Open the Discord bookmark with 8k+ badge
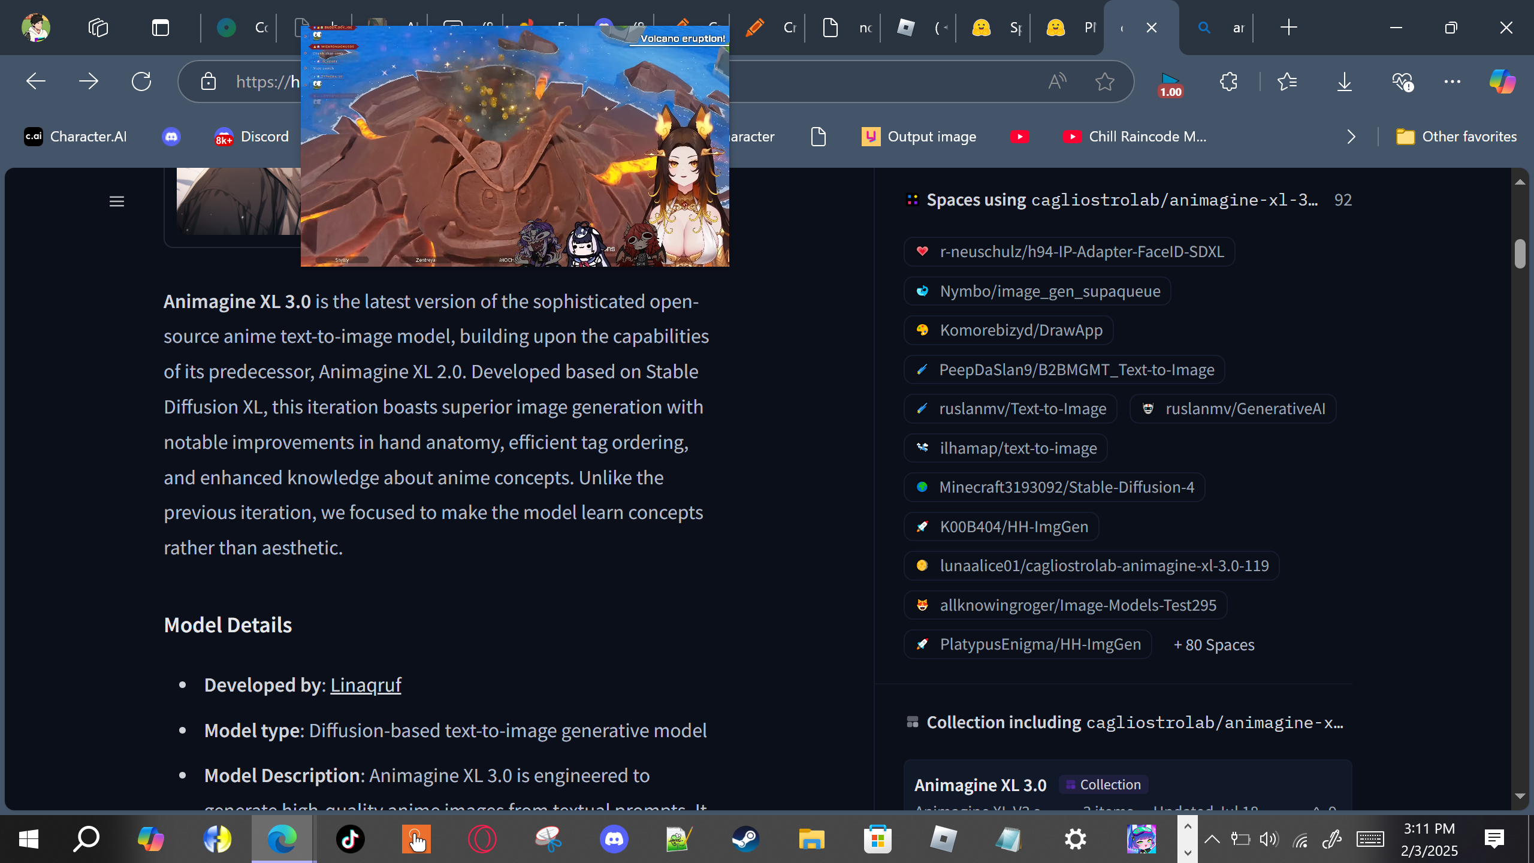The height and width of the screenshot is (863, 1534). click(252, 137)
